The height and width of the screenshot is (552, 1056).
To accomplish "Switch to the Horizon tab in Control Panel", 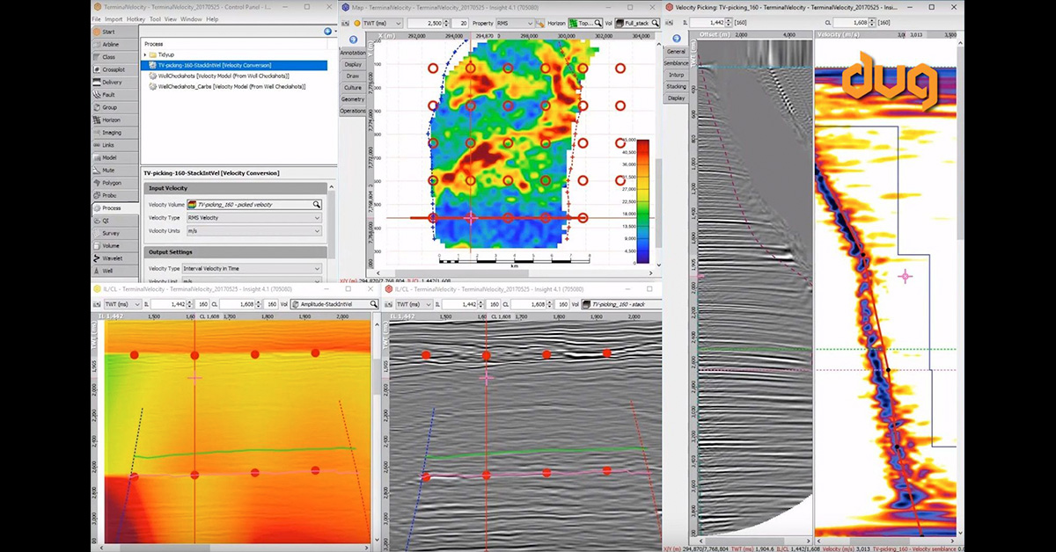I will pos(110,120).
